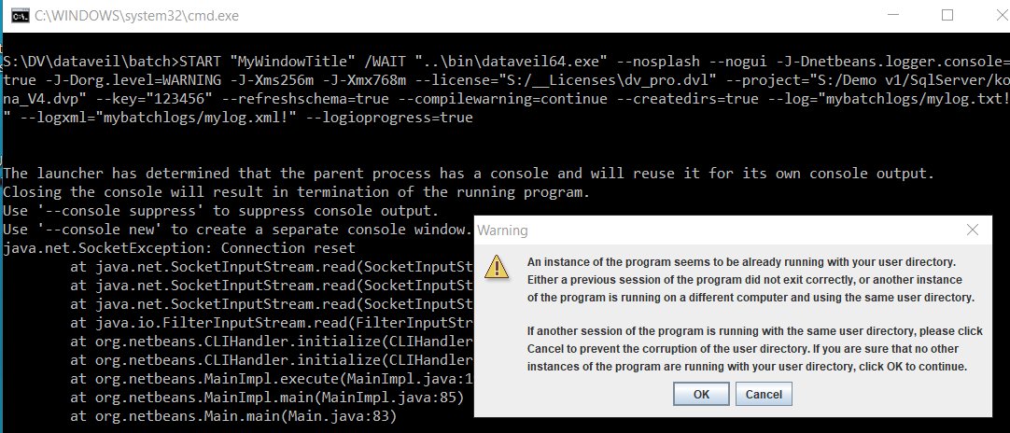The image size is (1010, 433).
Task: Click the yellow warning triangle icon
Action: point(497,266)
